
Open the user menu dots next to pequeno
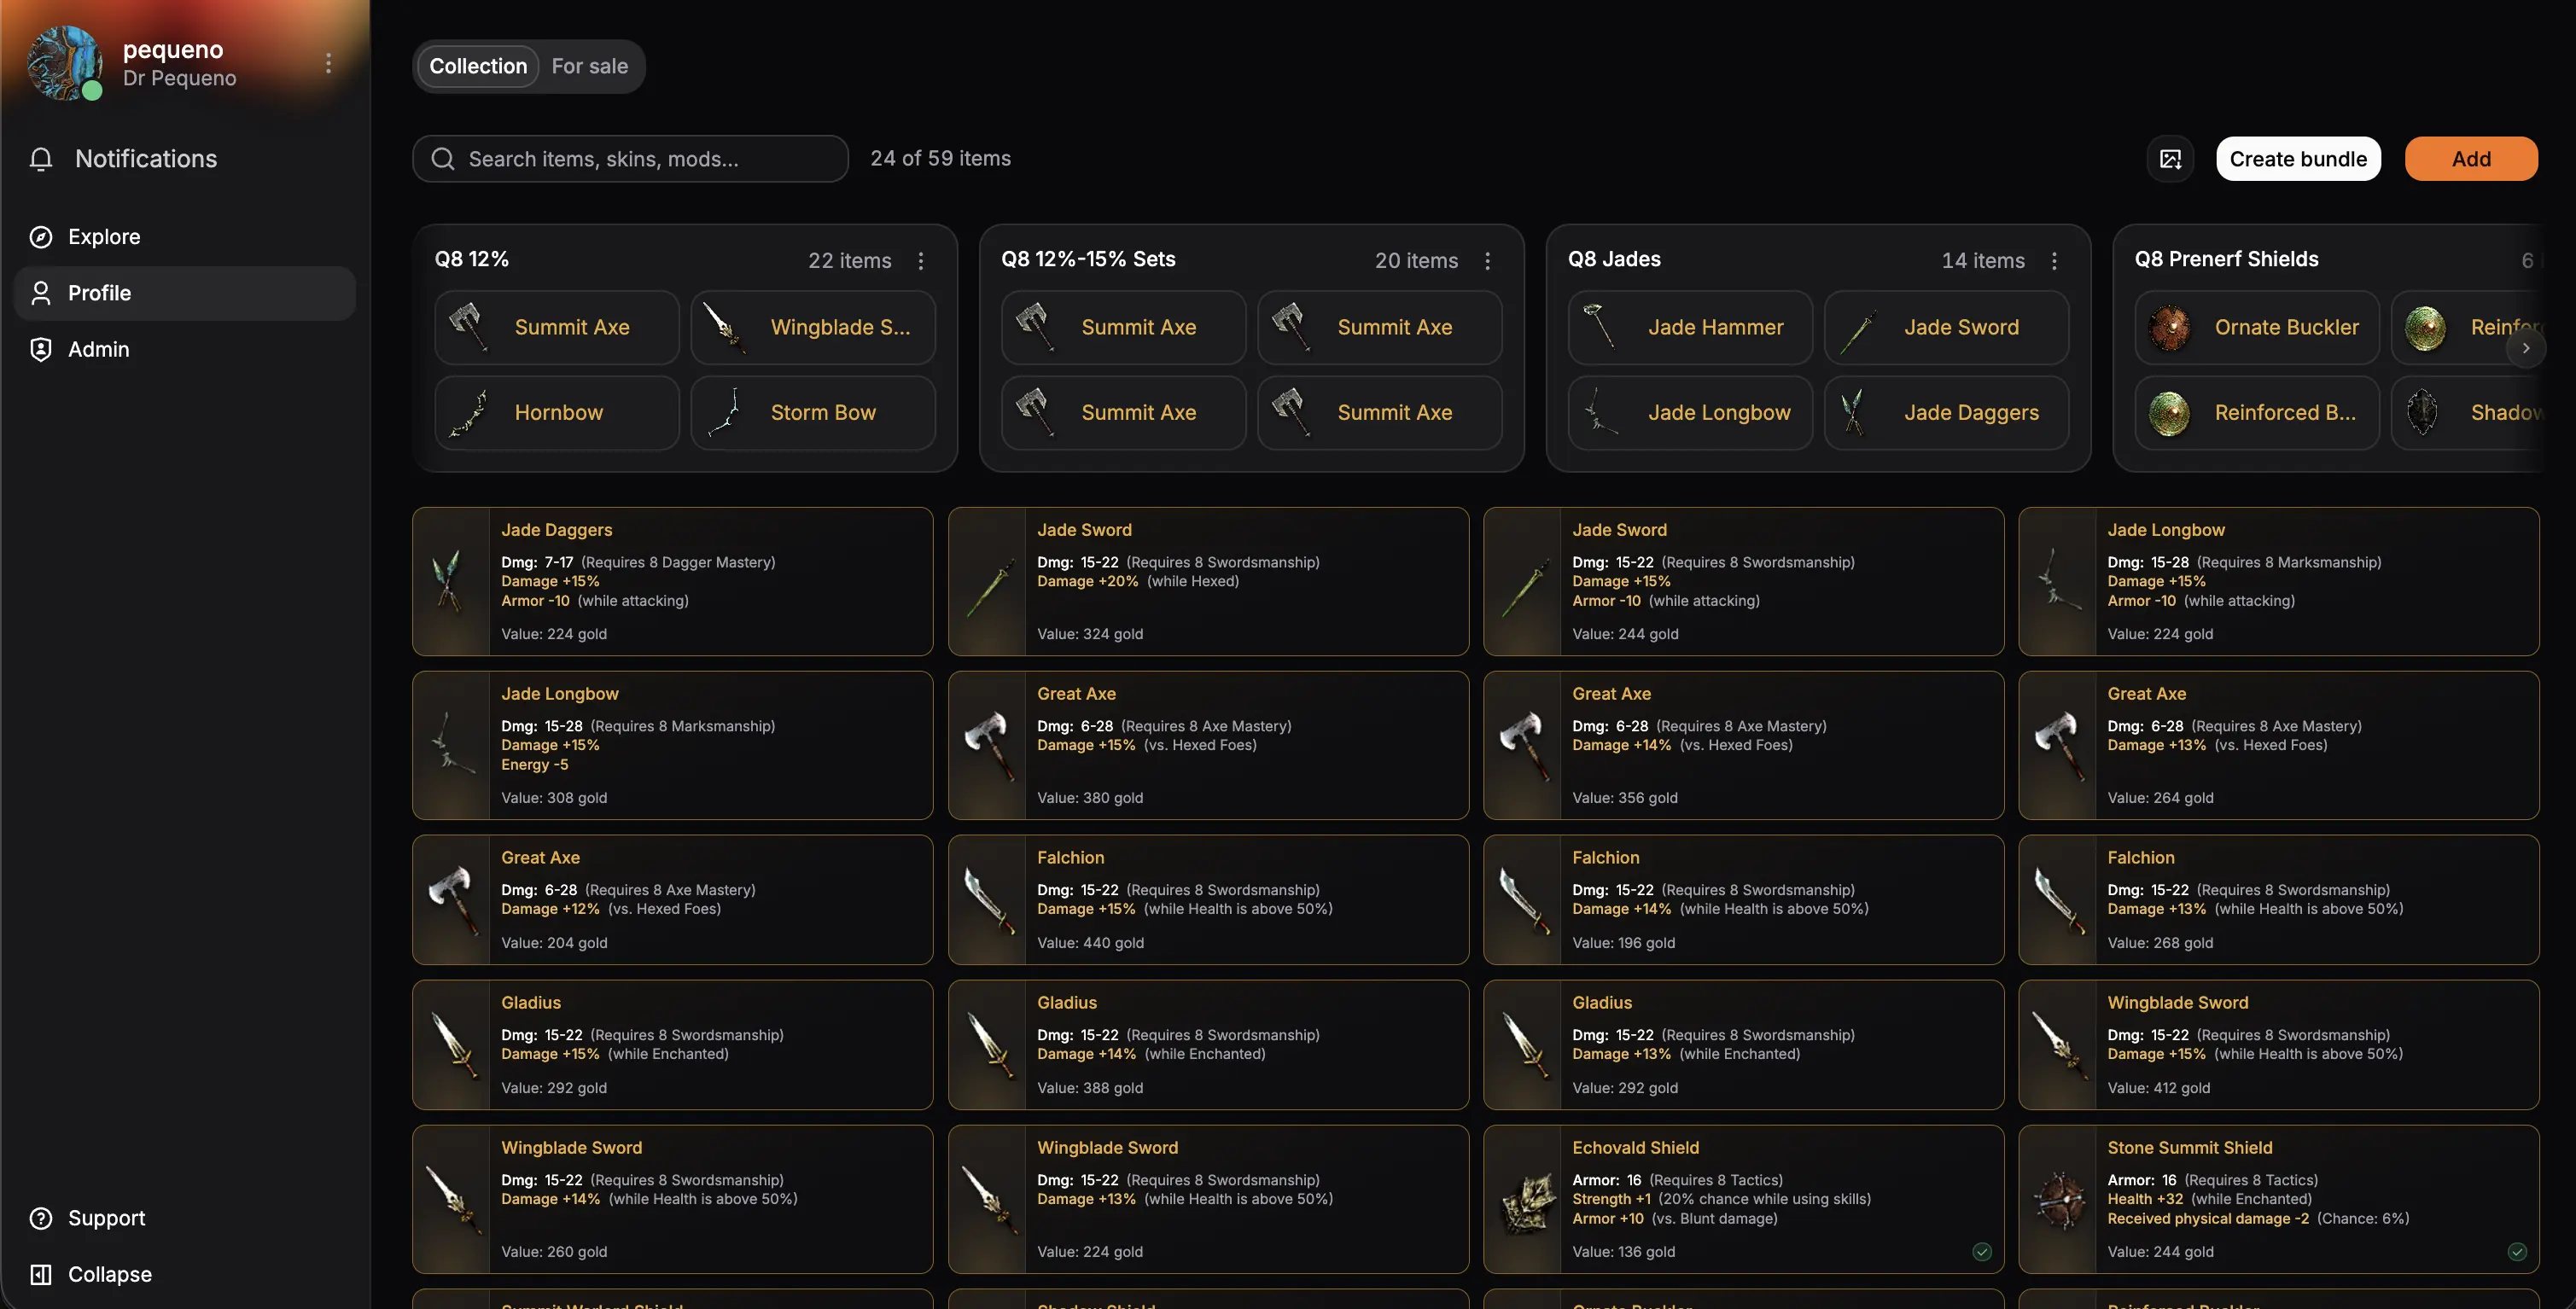tap(328, 63)
